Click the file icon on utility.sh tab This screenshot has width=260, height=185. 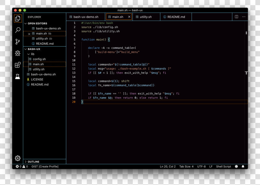click(x=137, y=17)
